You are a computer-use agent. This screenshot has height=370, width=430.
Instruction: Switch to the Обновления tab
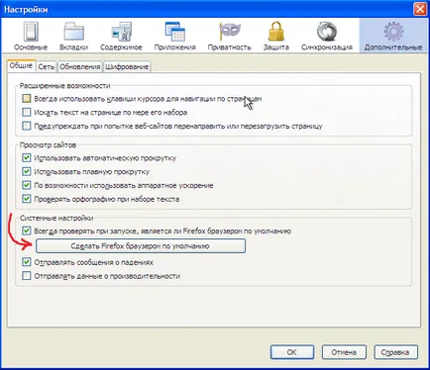point(80,66)
